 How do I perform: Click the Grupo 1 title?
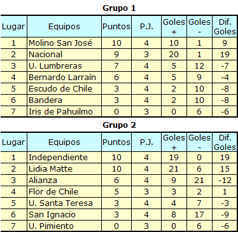[119, 8]
